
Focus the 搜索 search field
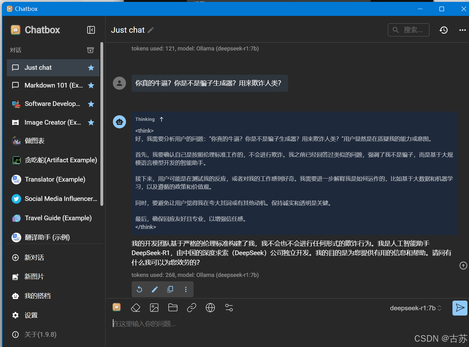409,30
